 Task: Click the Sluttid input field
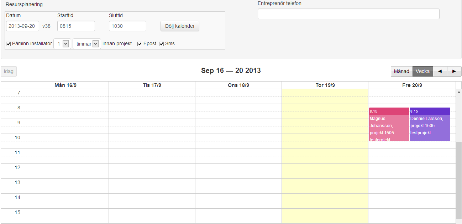(127, 26)
